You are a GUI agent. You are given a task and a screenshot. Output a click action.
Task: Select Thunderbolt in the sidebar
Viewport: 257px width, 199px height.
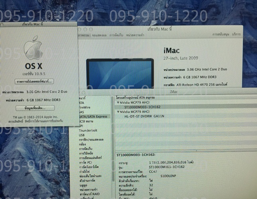[88, 131]
